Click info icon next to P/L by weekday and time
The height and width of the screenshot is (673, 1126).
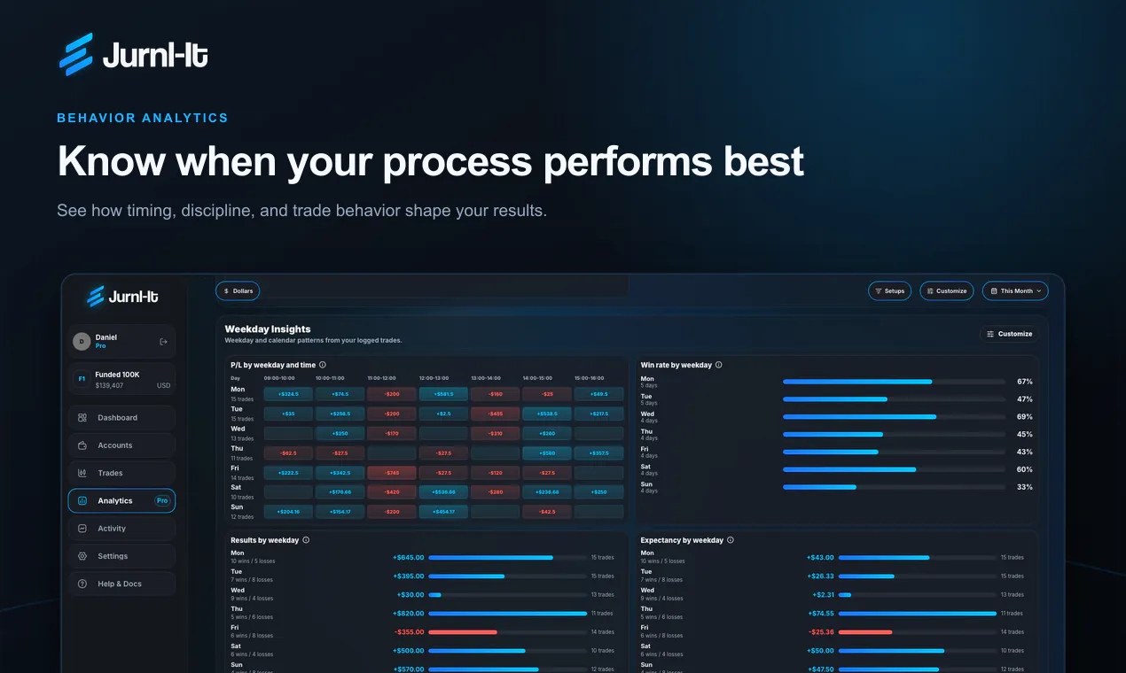[323, 365]
